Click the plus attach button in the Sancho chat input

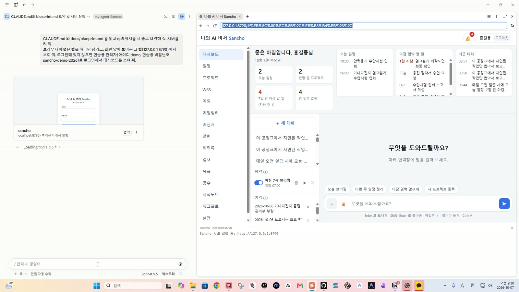pyautogui.click(x=332, y=204)
